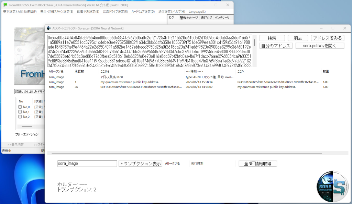This screenshot has height=204, width=352.
Task: Click the FromHDDtoSSD banner image
Action: pos(30,56)
